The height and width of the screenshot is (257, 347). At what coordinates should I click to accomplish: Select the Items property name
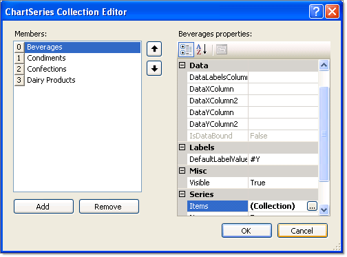pyautogui.click(x=218, y=206)
